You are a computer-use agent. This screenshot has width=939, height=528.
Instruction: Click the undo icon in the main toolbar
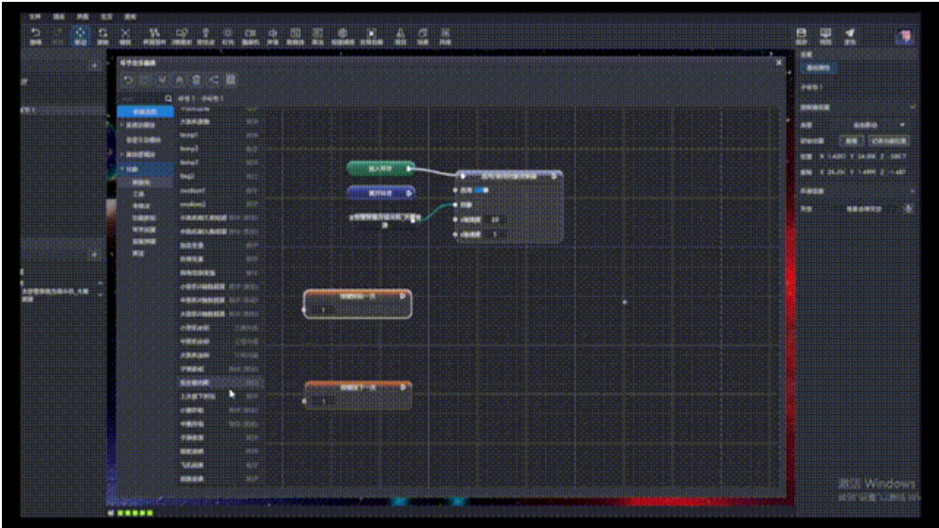pos(36,34)
